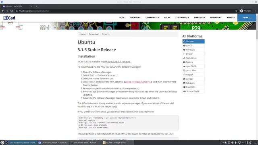Screen dimensions: 258x145
Task: Select Flatpak in the All Platforms list
Action: 193,75
